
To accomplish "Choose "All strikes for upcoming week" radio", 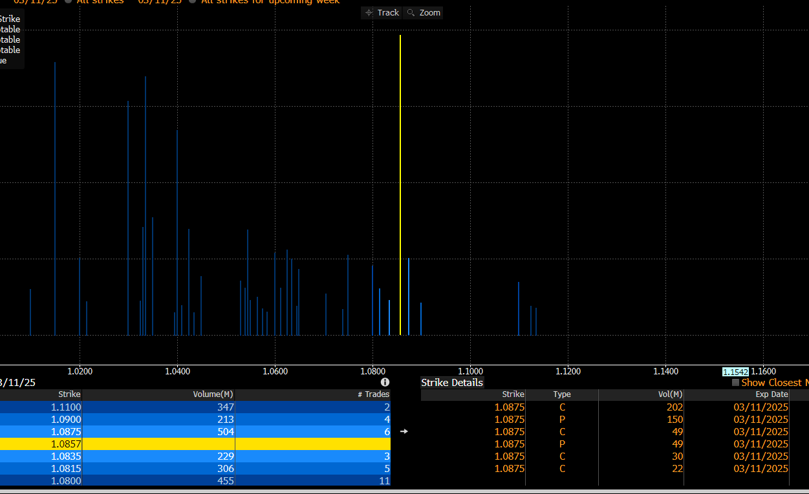I will [193, 1].
